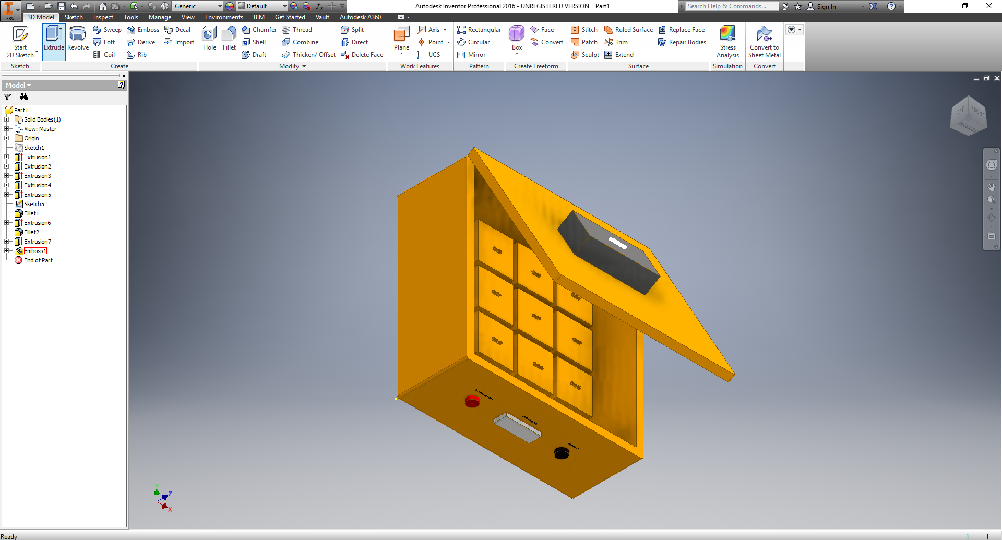Open Stress Analysis simulation
This screenshot has width=1002, height=540.
coord(727,42)
